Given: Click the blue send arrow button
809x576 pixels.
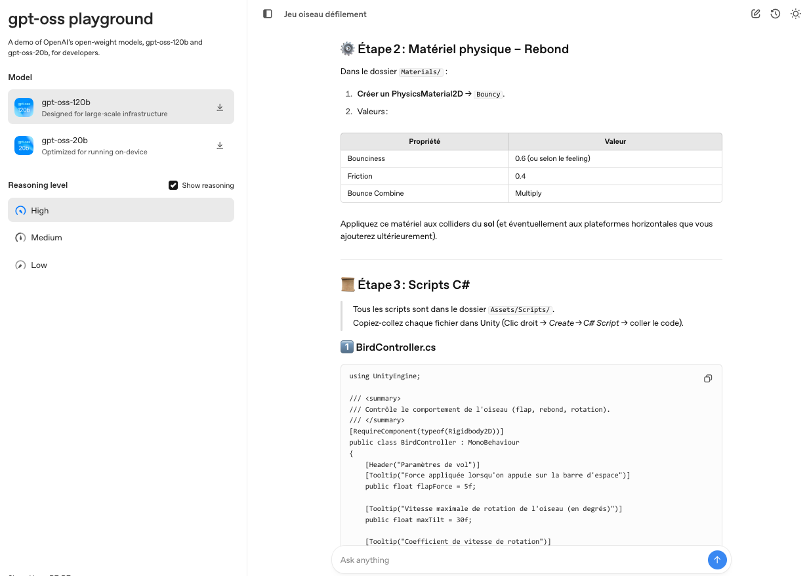Looking at the screenshot, I should point(717,560).
